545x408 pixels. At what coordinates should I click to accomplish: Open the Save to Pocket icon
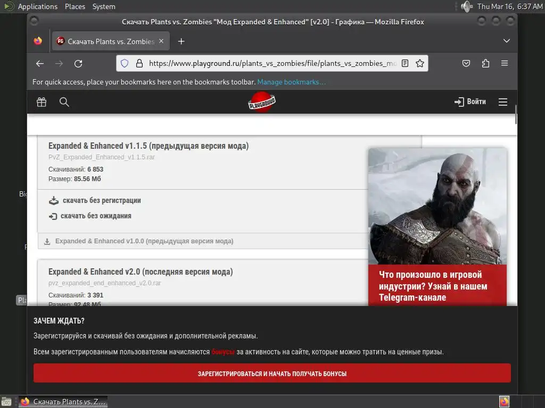(466, 63)
